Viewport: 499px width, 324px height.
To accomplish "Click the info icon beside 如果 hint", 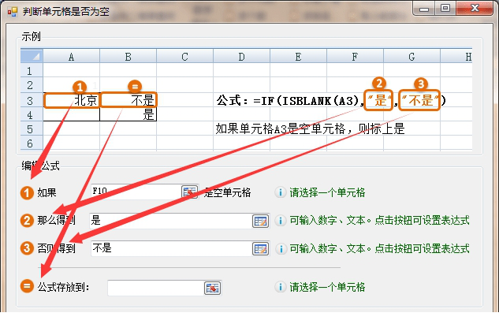I will (x=281, y=192).
